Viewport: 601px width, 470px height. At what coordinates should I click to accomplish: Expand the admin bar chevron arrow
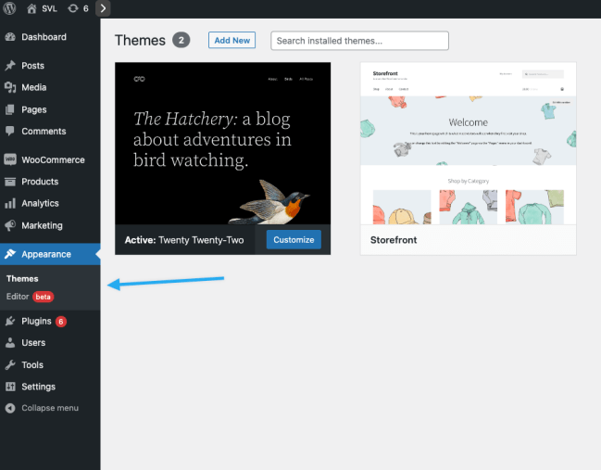[x=103, y=8]
